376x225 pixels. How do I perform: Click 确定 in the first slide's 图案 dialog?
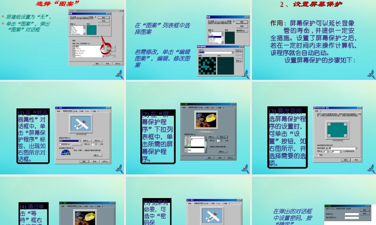pos(104,18)
